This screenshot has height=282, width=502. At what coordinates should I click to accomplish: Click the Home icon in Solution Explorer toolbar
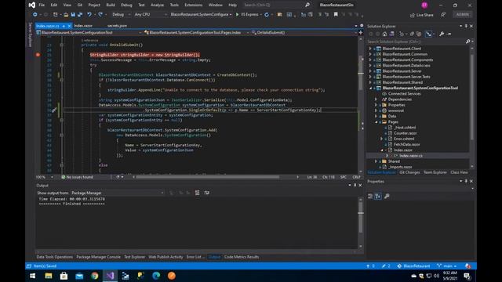(x=384, y=34)
